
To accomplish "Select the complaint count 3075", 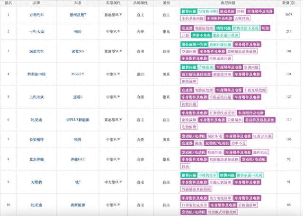I will (x=289, y=15).
